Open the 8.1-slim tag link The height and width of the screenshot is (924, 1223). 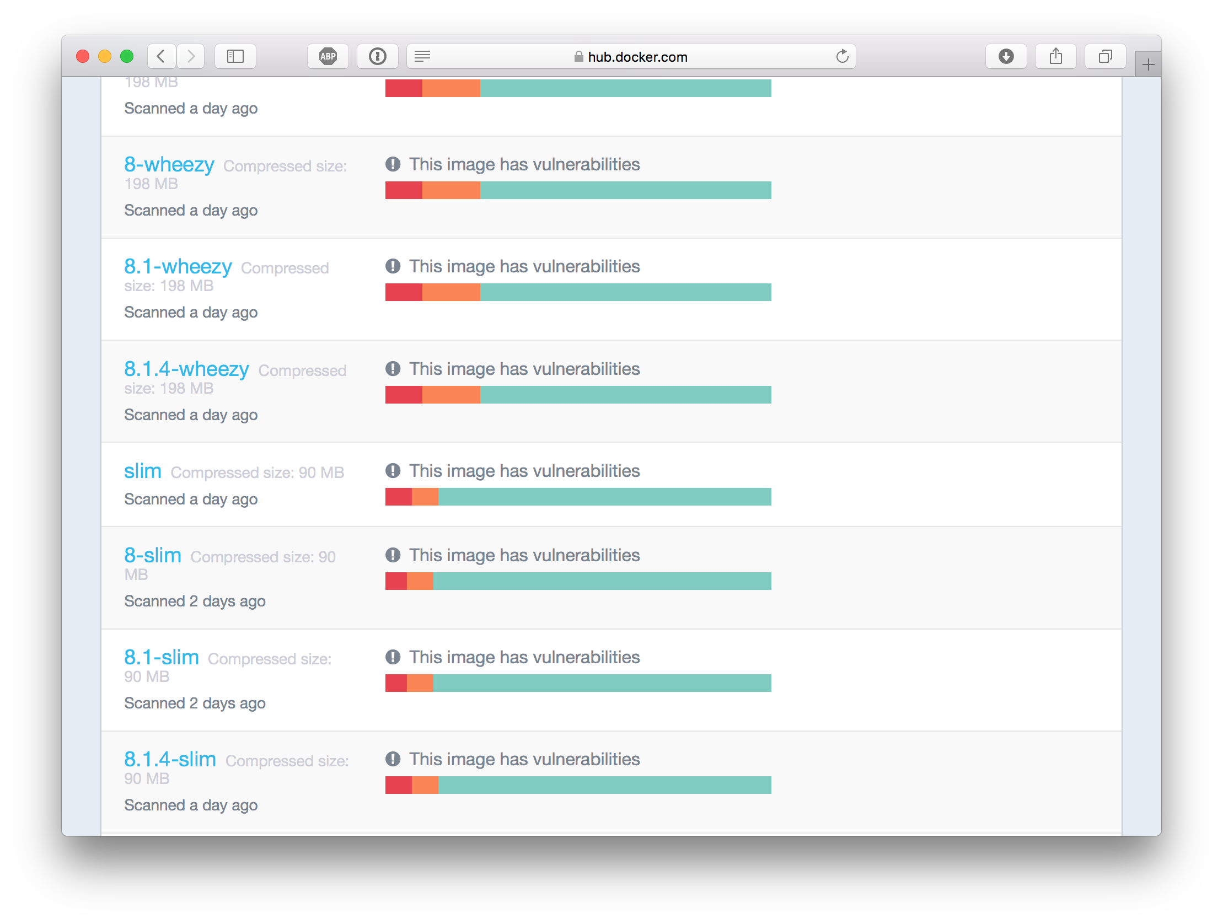click(162, 658)
